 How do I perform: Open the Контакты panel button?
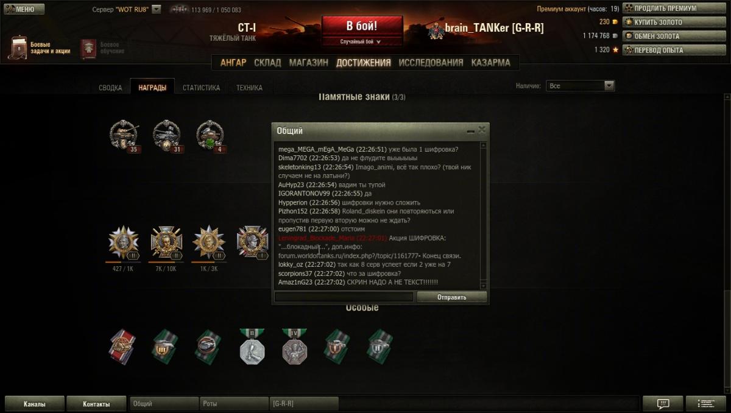pos(96,404)
